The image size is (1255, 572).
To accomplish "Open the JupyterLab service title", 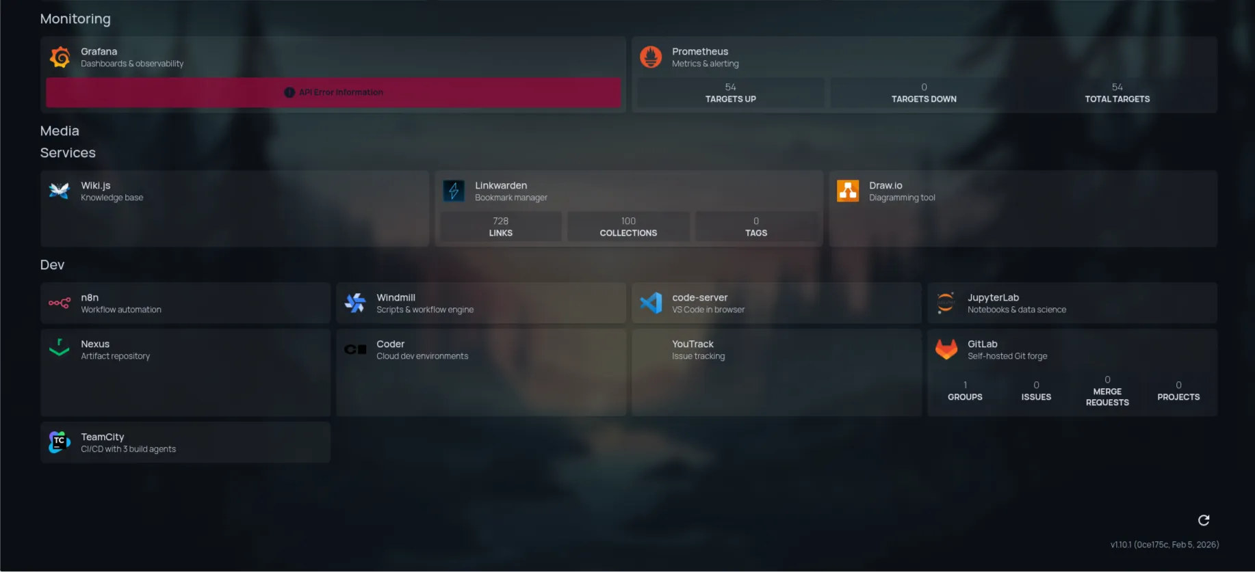I will 993,297.
